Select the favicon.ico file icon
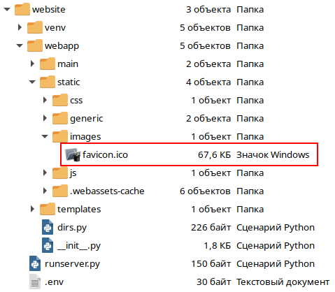 click(73, 154)
